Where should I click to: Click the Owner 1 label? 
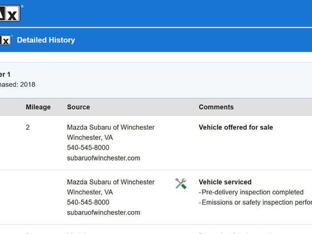pos(5,74)
